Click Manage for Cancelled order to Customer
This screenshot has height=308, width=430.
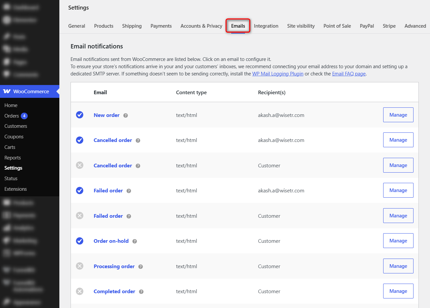(398, 165)
